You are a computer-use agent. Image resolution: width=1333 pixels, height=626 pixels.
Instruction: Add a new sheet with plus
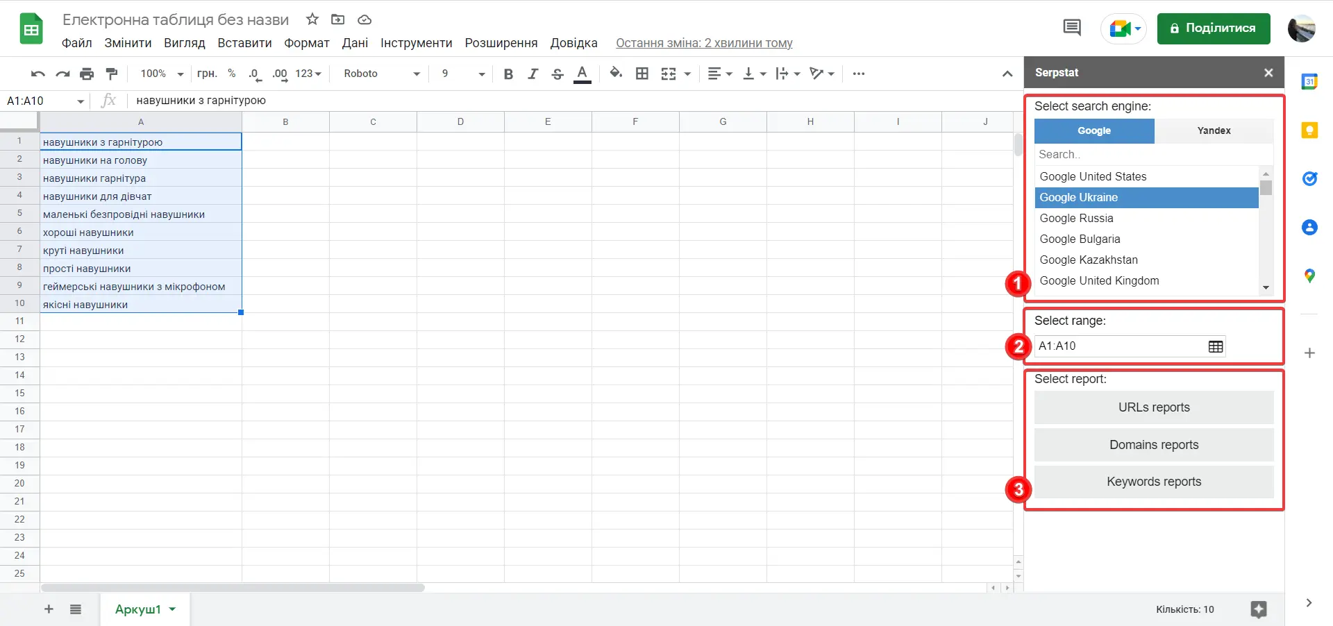tap(49, 609)
